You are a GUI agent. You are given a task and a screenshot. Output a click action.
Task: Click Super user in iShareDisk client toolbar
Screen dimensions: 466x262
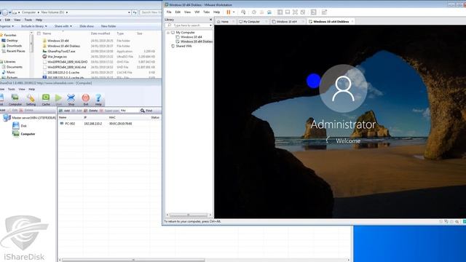coord(109,111)
